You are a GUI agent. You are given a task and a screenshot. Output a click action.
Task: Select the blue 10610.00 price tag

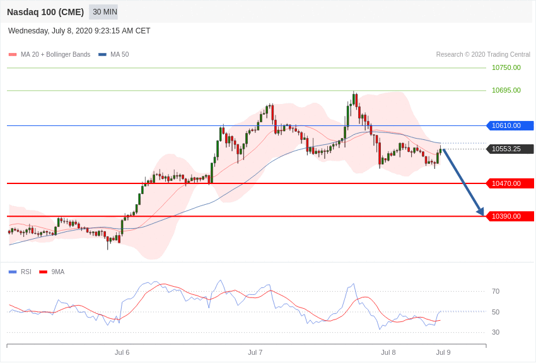point(510,125)
